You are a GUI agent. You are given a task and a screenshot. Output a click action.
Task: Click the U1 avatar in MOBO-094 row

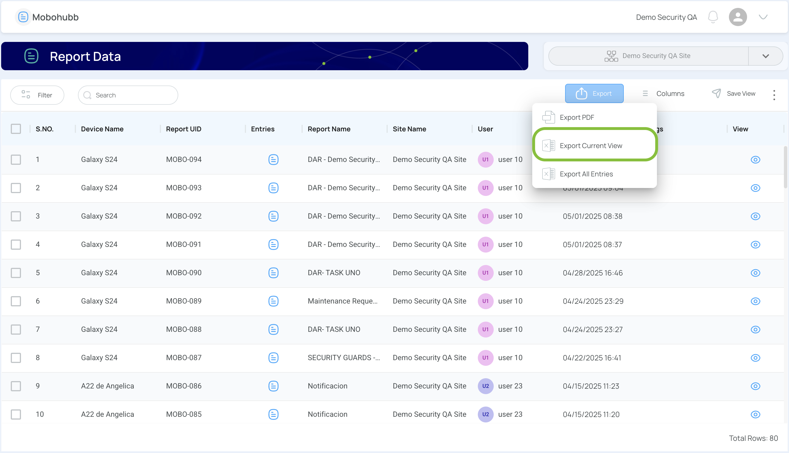point(485,160)
